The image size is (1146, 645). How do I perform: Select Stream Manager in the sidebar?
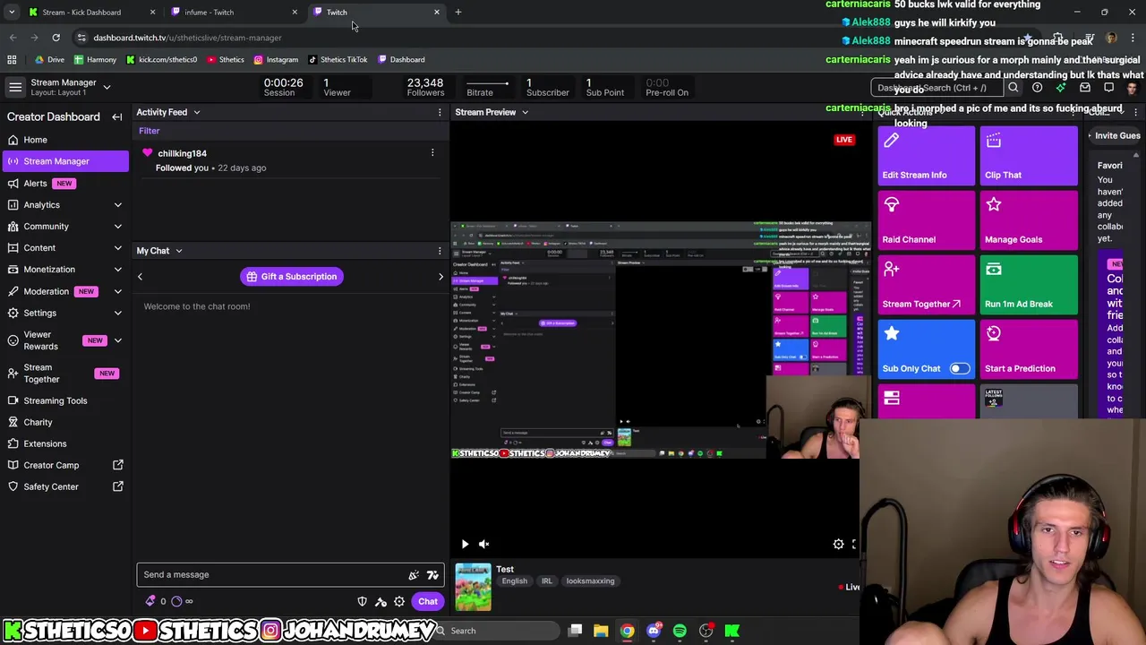pyautogui.click(x=64, y=161)
